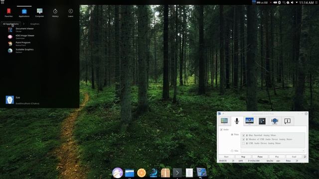Go back to All Applications breadcrumb
Screen dimensions: 319x179
10,24
